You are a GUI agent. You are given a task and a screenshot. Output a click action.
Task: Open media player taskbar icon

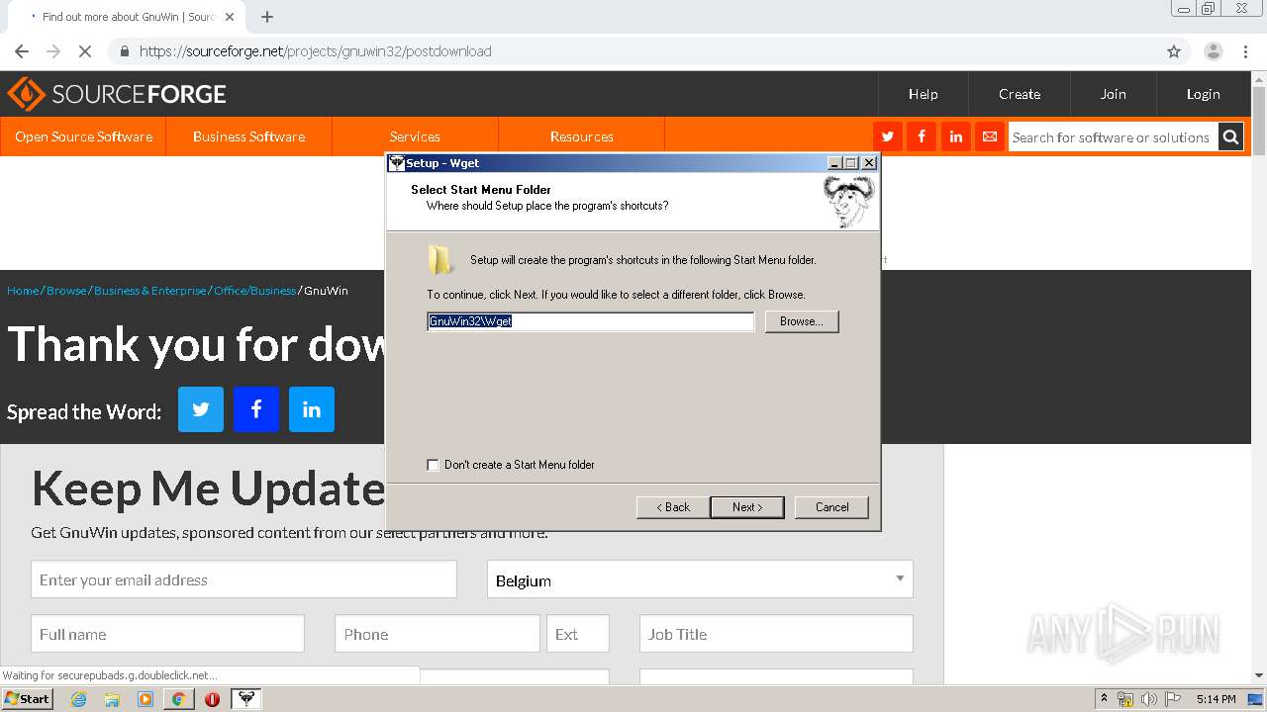tap(146, 699)
